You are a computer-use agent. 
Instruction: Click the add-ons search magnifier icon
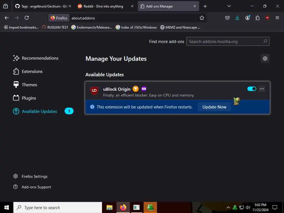265,41
